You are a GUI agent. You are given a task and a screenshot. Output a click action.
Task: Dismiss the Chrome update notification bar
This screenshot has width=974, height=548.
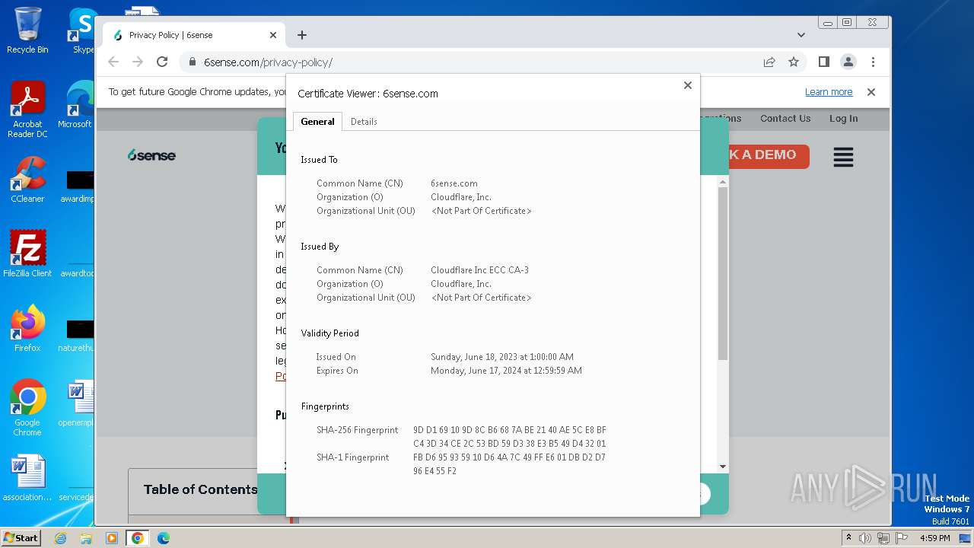(871, 92)
